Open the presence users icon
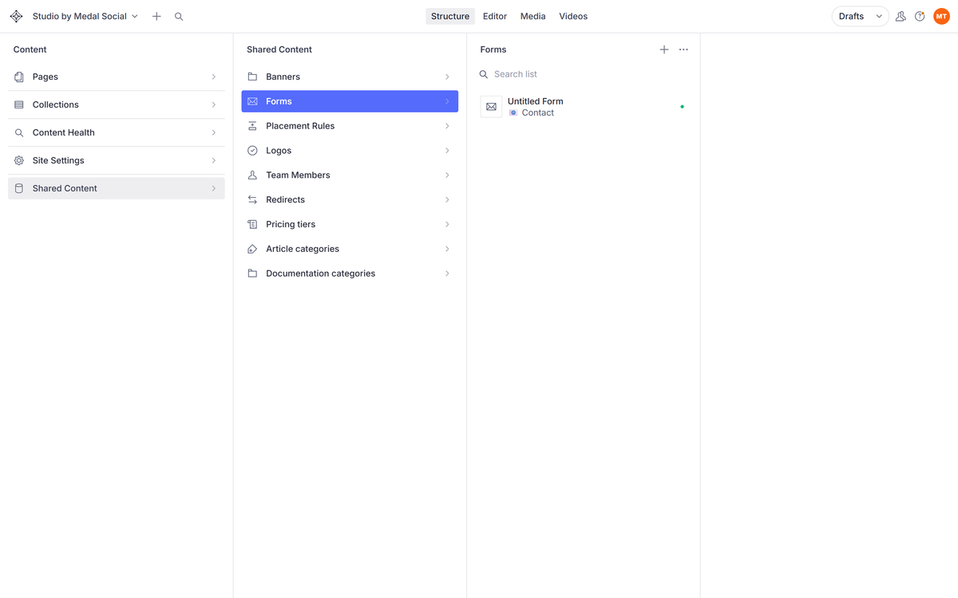 [901, 16]
